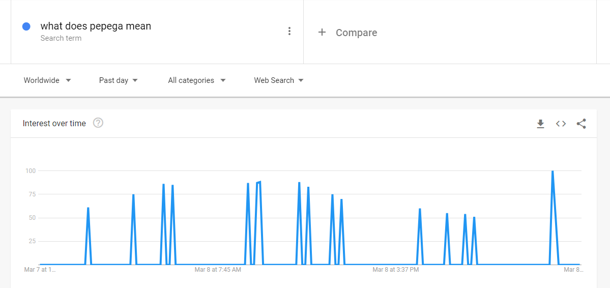
Task: Click the first chart spike near 60
Action: (88, 208)
